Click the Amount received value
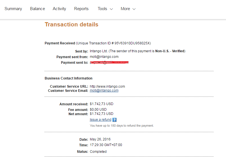This screenshot has height=157, width=226. 101,104
